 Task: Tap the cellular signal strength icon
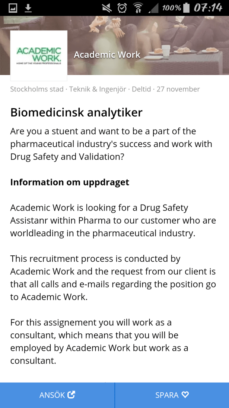154,8
